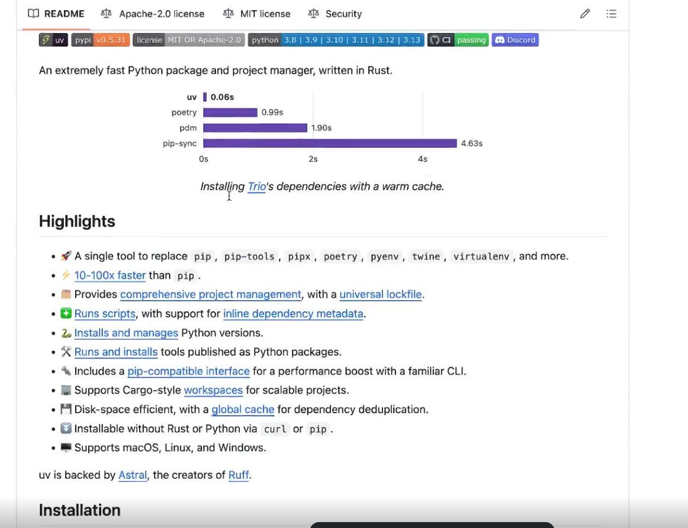Click the pip-compatible interface link
688x528 pixels.
click(189, 371)
